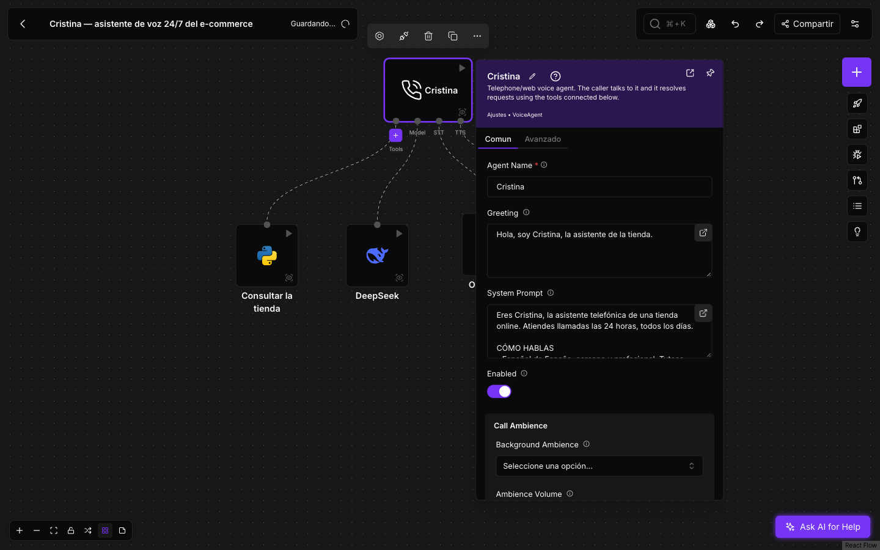
Task: Expand the System Prompt in popup editor
Action: coord(703,313)
